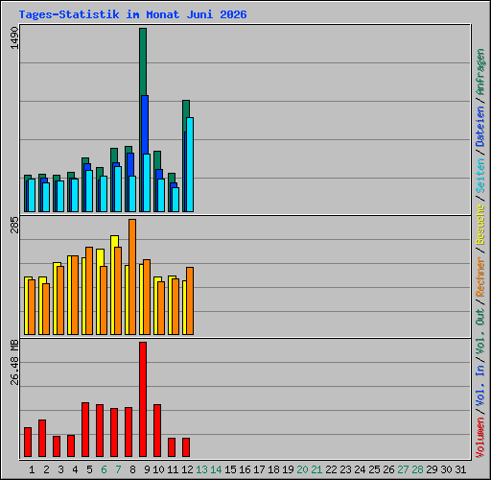Click the 'Dateien' legend label
Screen dimensions: 491x480
480,126
